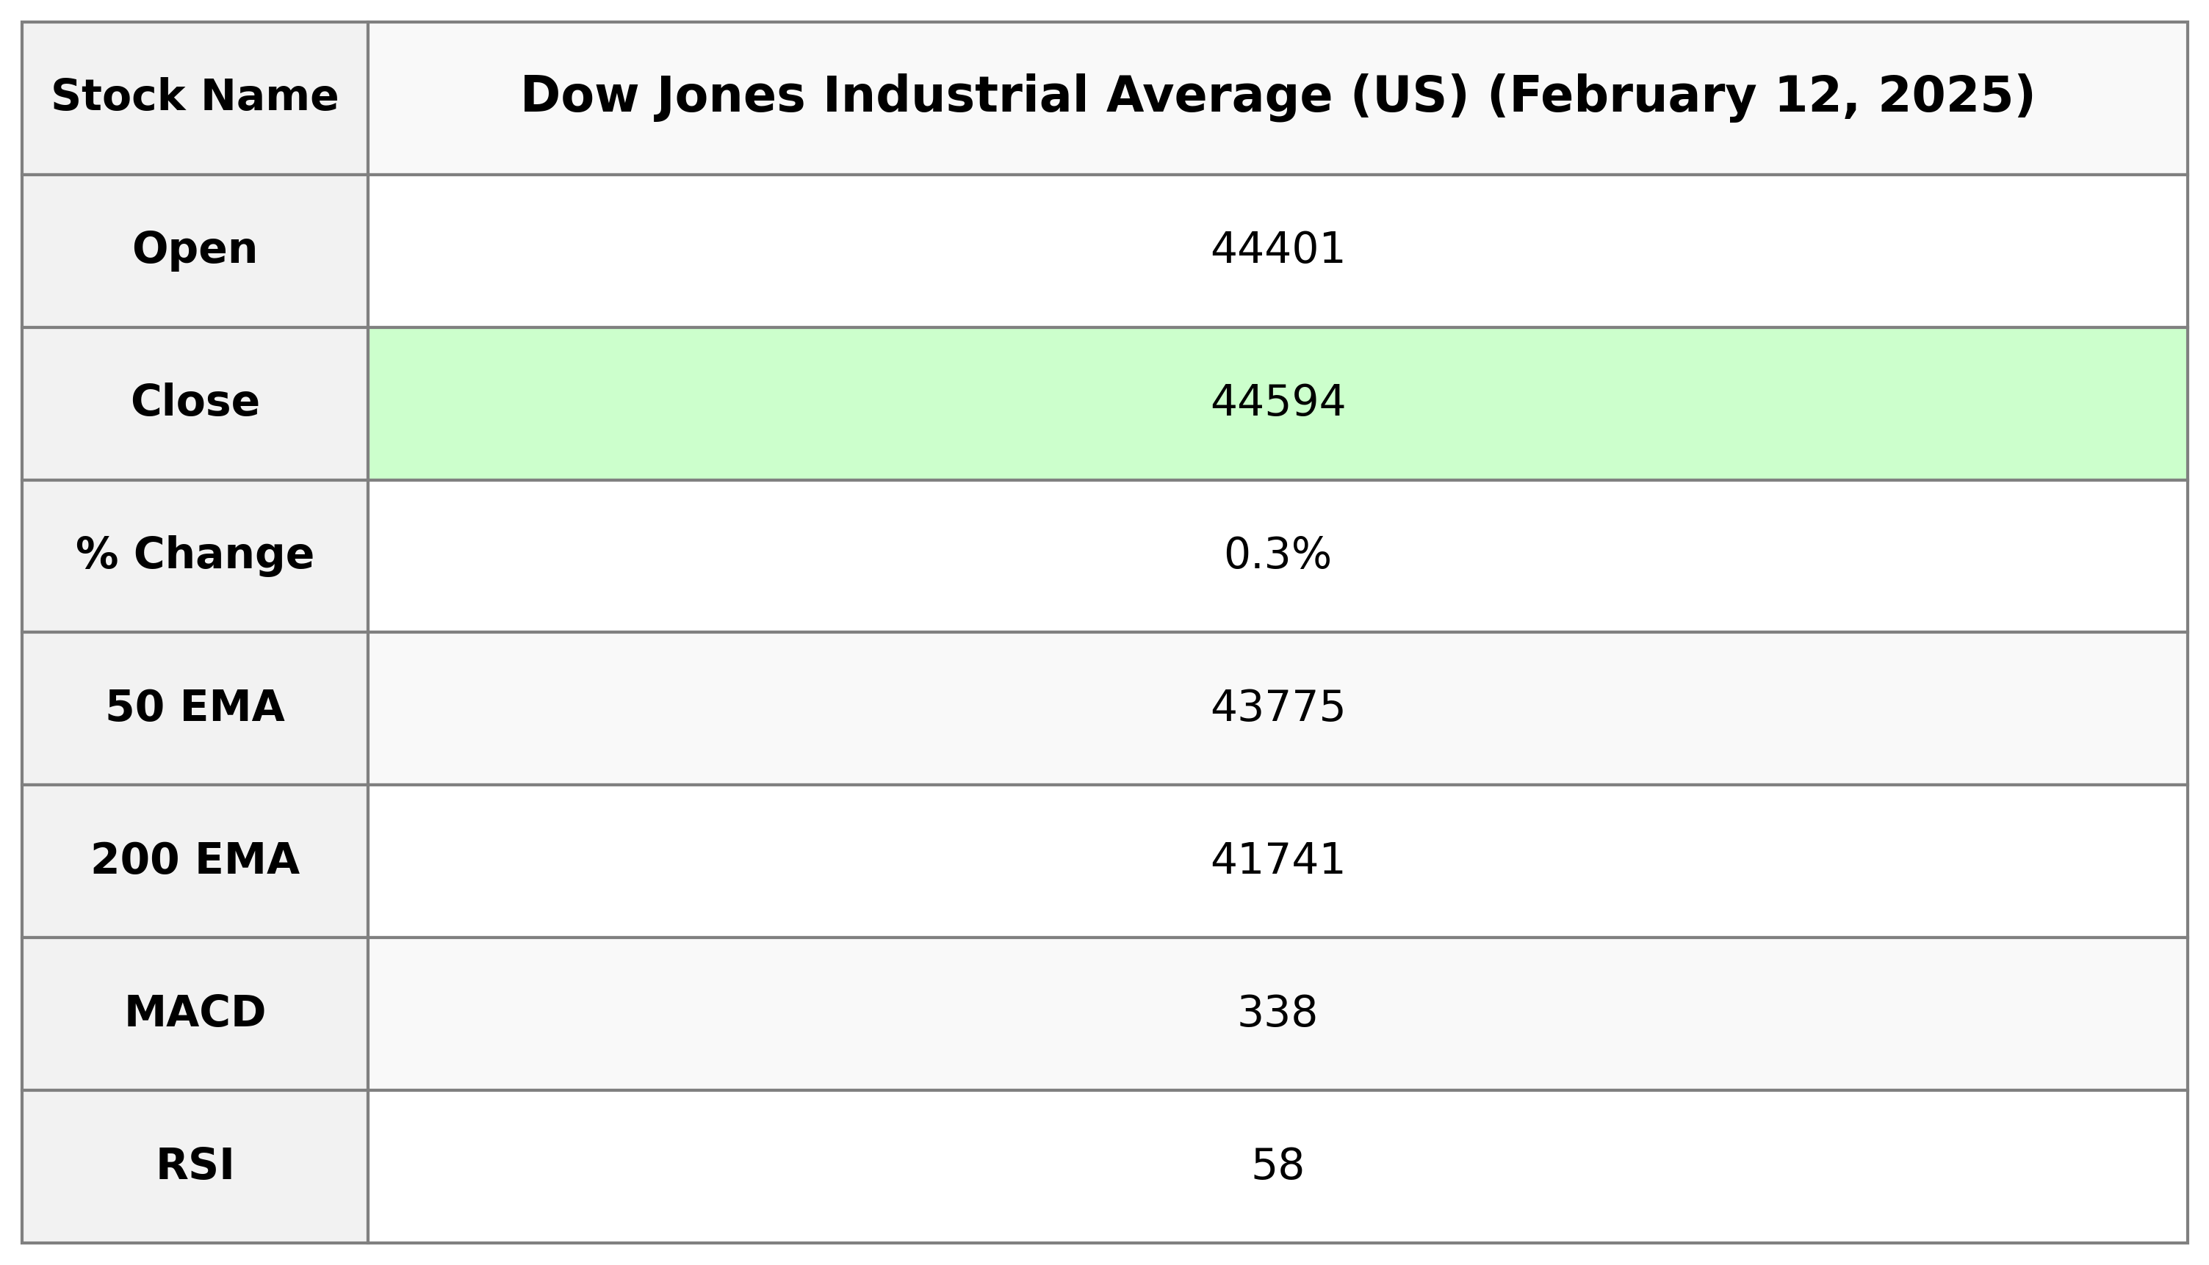Image resolution: width=2209 pixels, height=1265 pixels.
Task: Click the 0.3% change value
Action: pyautogui.click(x=1277, y=554)
